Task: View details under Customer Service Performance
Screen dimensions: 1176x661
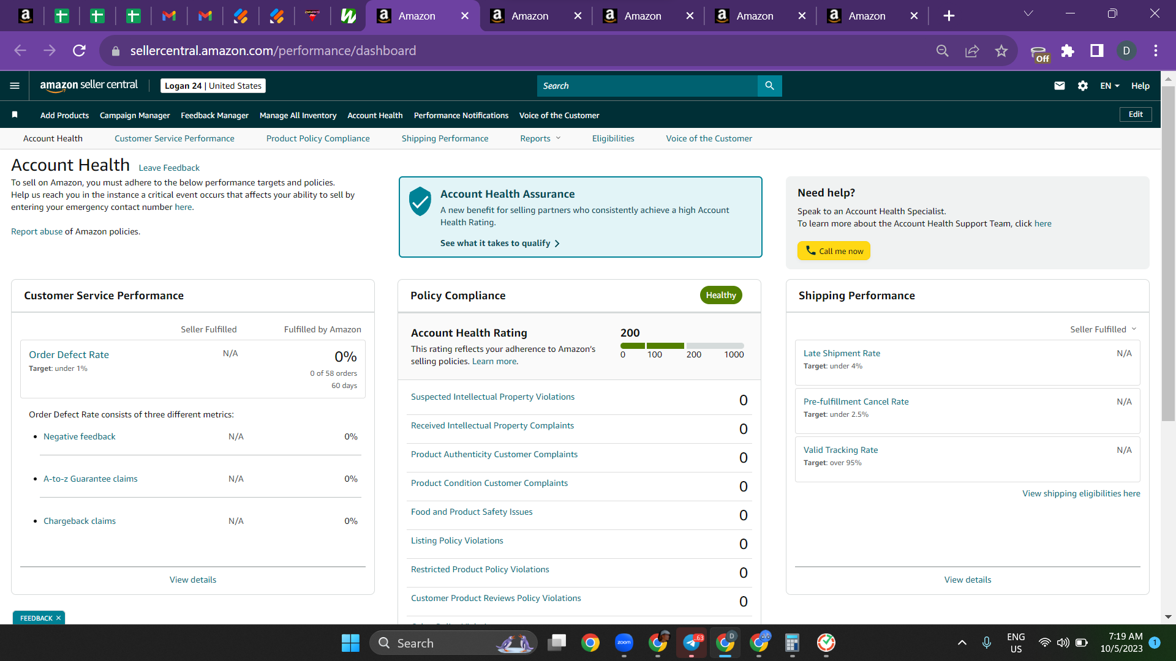Action: pos(193,580)
